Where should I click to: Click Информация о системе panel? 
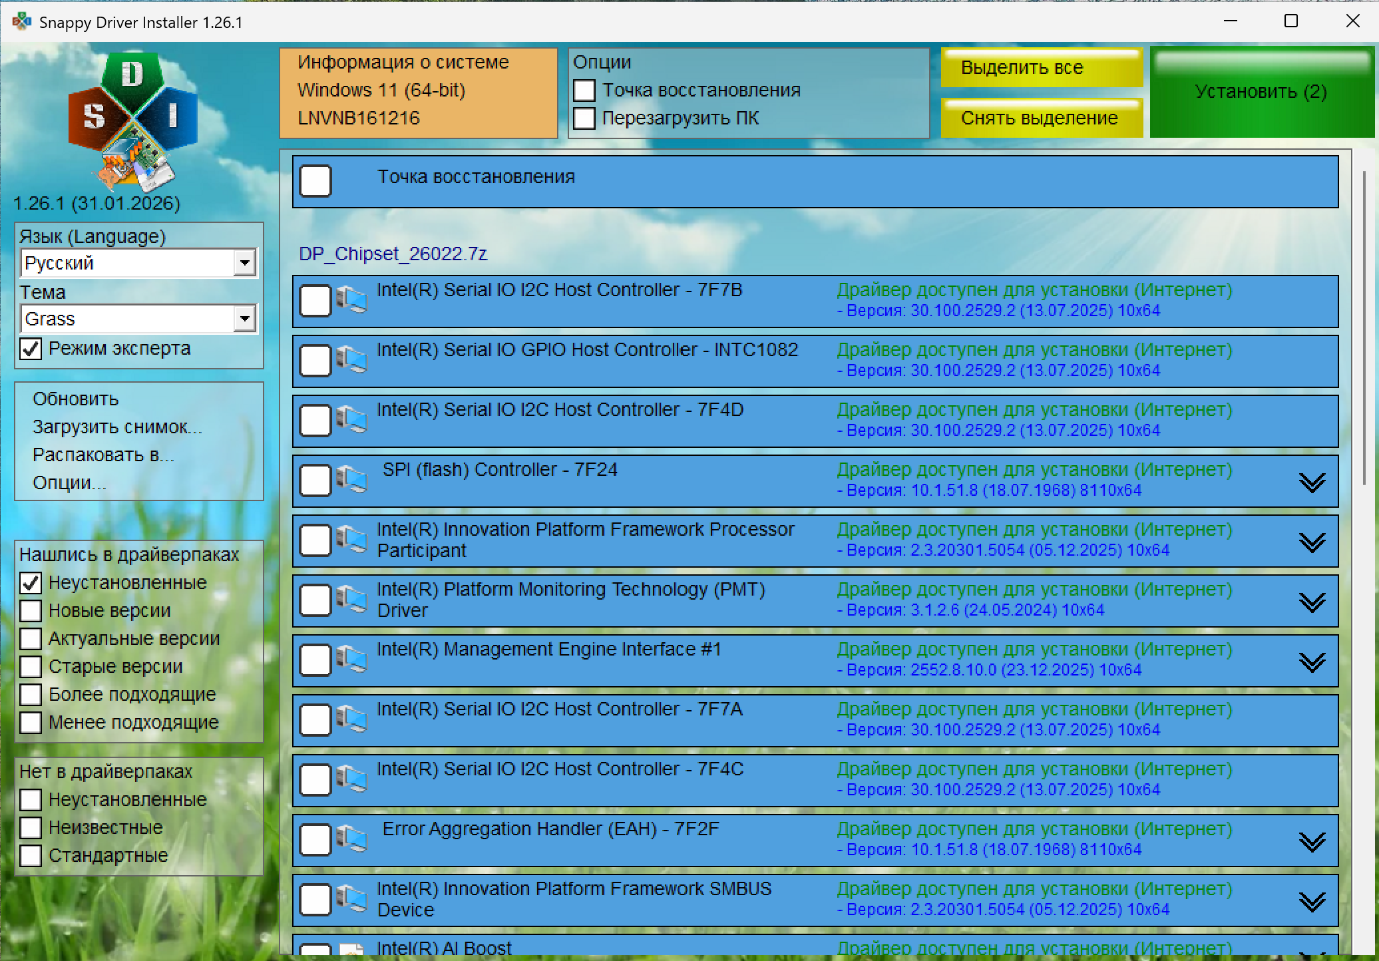418,92
